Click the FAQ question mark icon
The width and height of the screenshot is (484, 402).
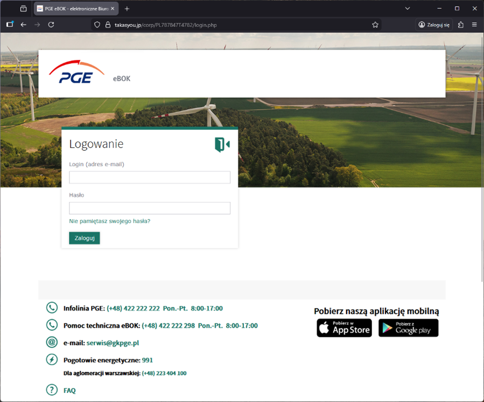[x=52, y=390]
